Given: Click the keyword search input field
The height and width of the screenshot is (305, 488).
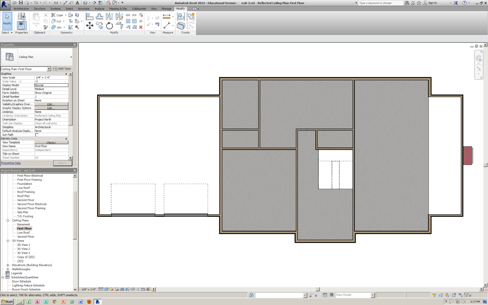Looking at the screenshot, I should point(381,3).
